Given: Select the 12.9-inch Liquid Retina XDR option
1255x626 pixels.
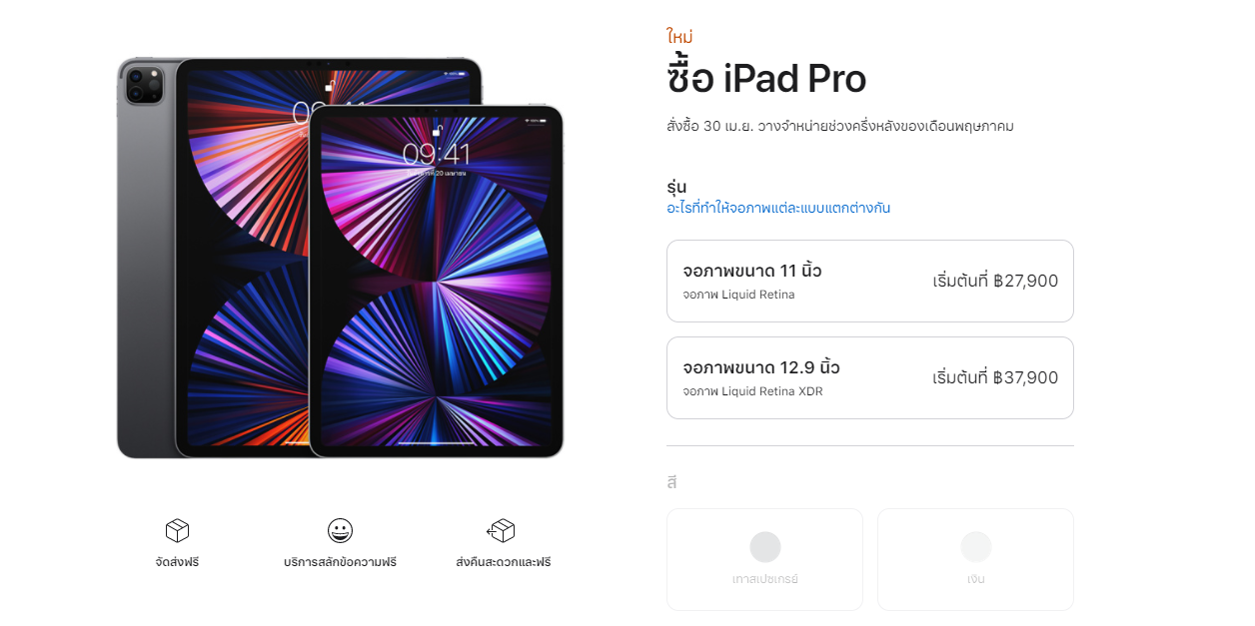Looking at the screenshot, I should [x=869, y=377].
